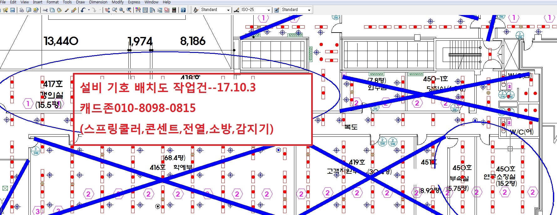Click the Plot printer icon
Viewport: 557px width, 215px height.
[x=22, y=10]
